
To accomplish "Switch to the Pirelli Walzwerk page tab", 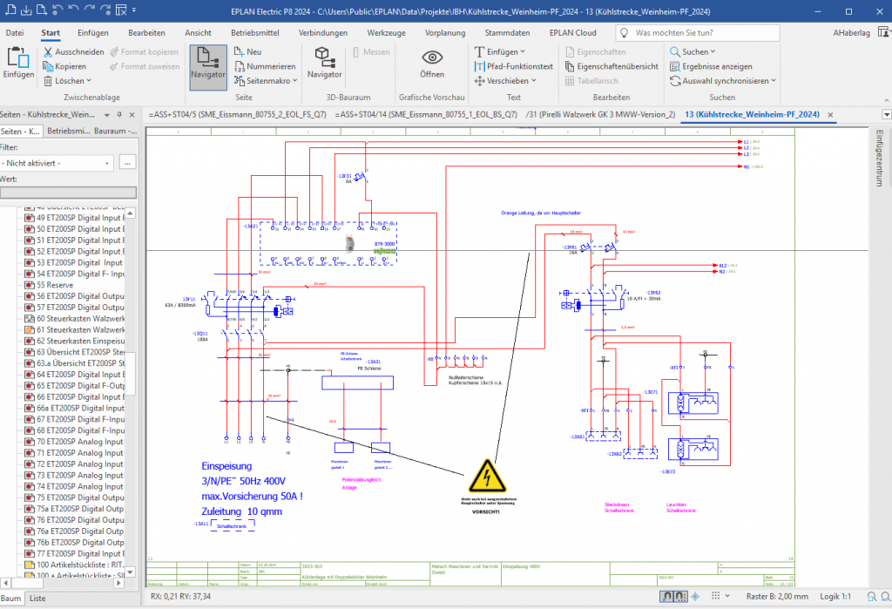I will [601, 115].
